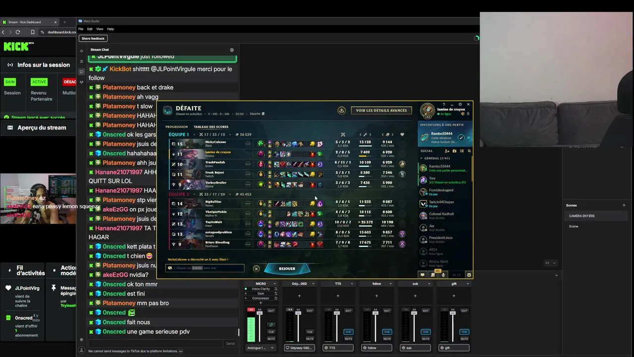634x357 pixels.
Task: Open the Ody...OSD channel dropdown
Action: (x=314, y=284)
